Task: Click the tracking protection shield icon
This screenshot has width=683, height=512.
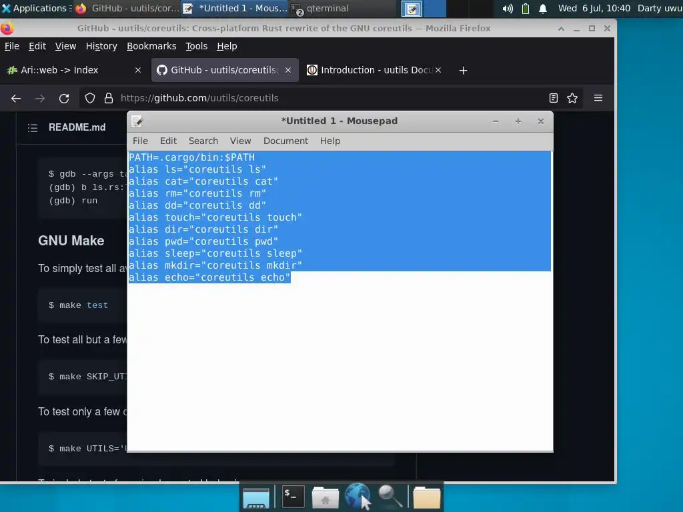Action: tap(90, 99)
